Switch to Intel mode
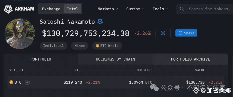The height and width of the screenshot is (97, 233). tap(73, 9)
